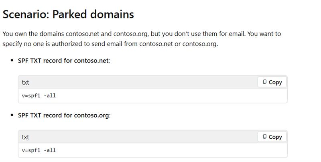Click the 'Scenario: Parked domains' heading
The width and height of the screenshot is (321, 162).
coord(68,14)
